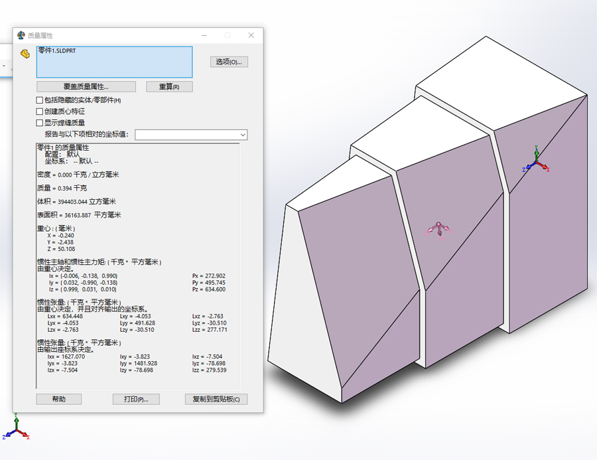Copy results with 复制到剪贴板(C) button
Image resolution: width=597 pixels, height=460 pixels.
(x=216, y=399)
